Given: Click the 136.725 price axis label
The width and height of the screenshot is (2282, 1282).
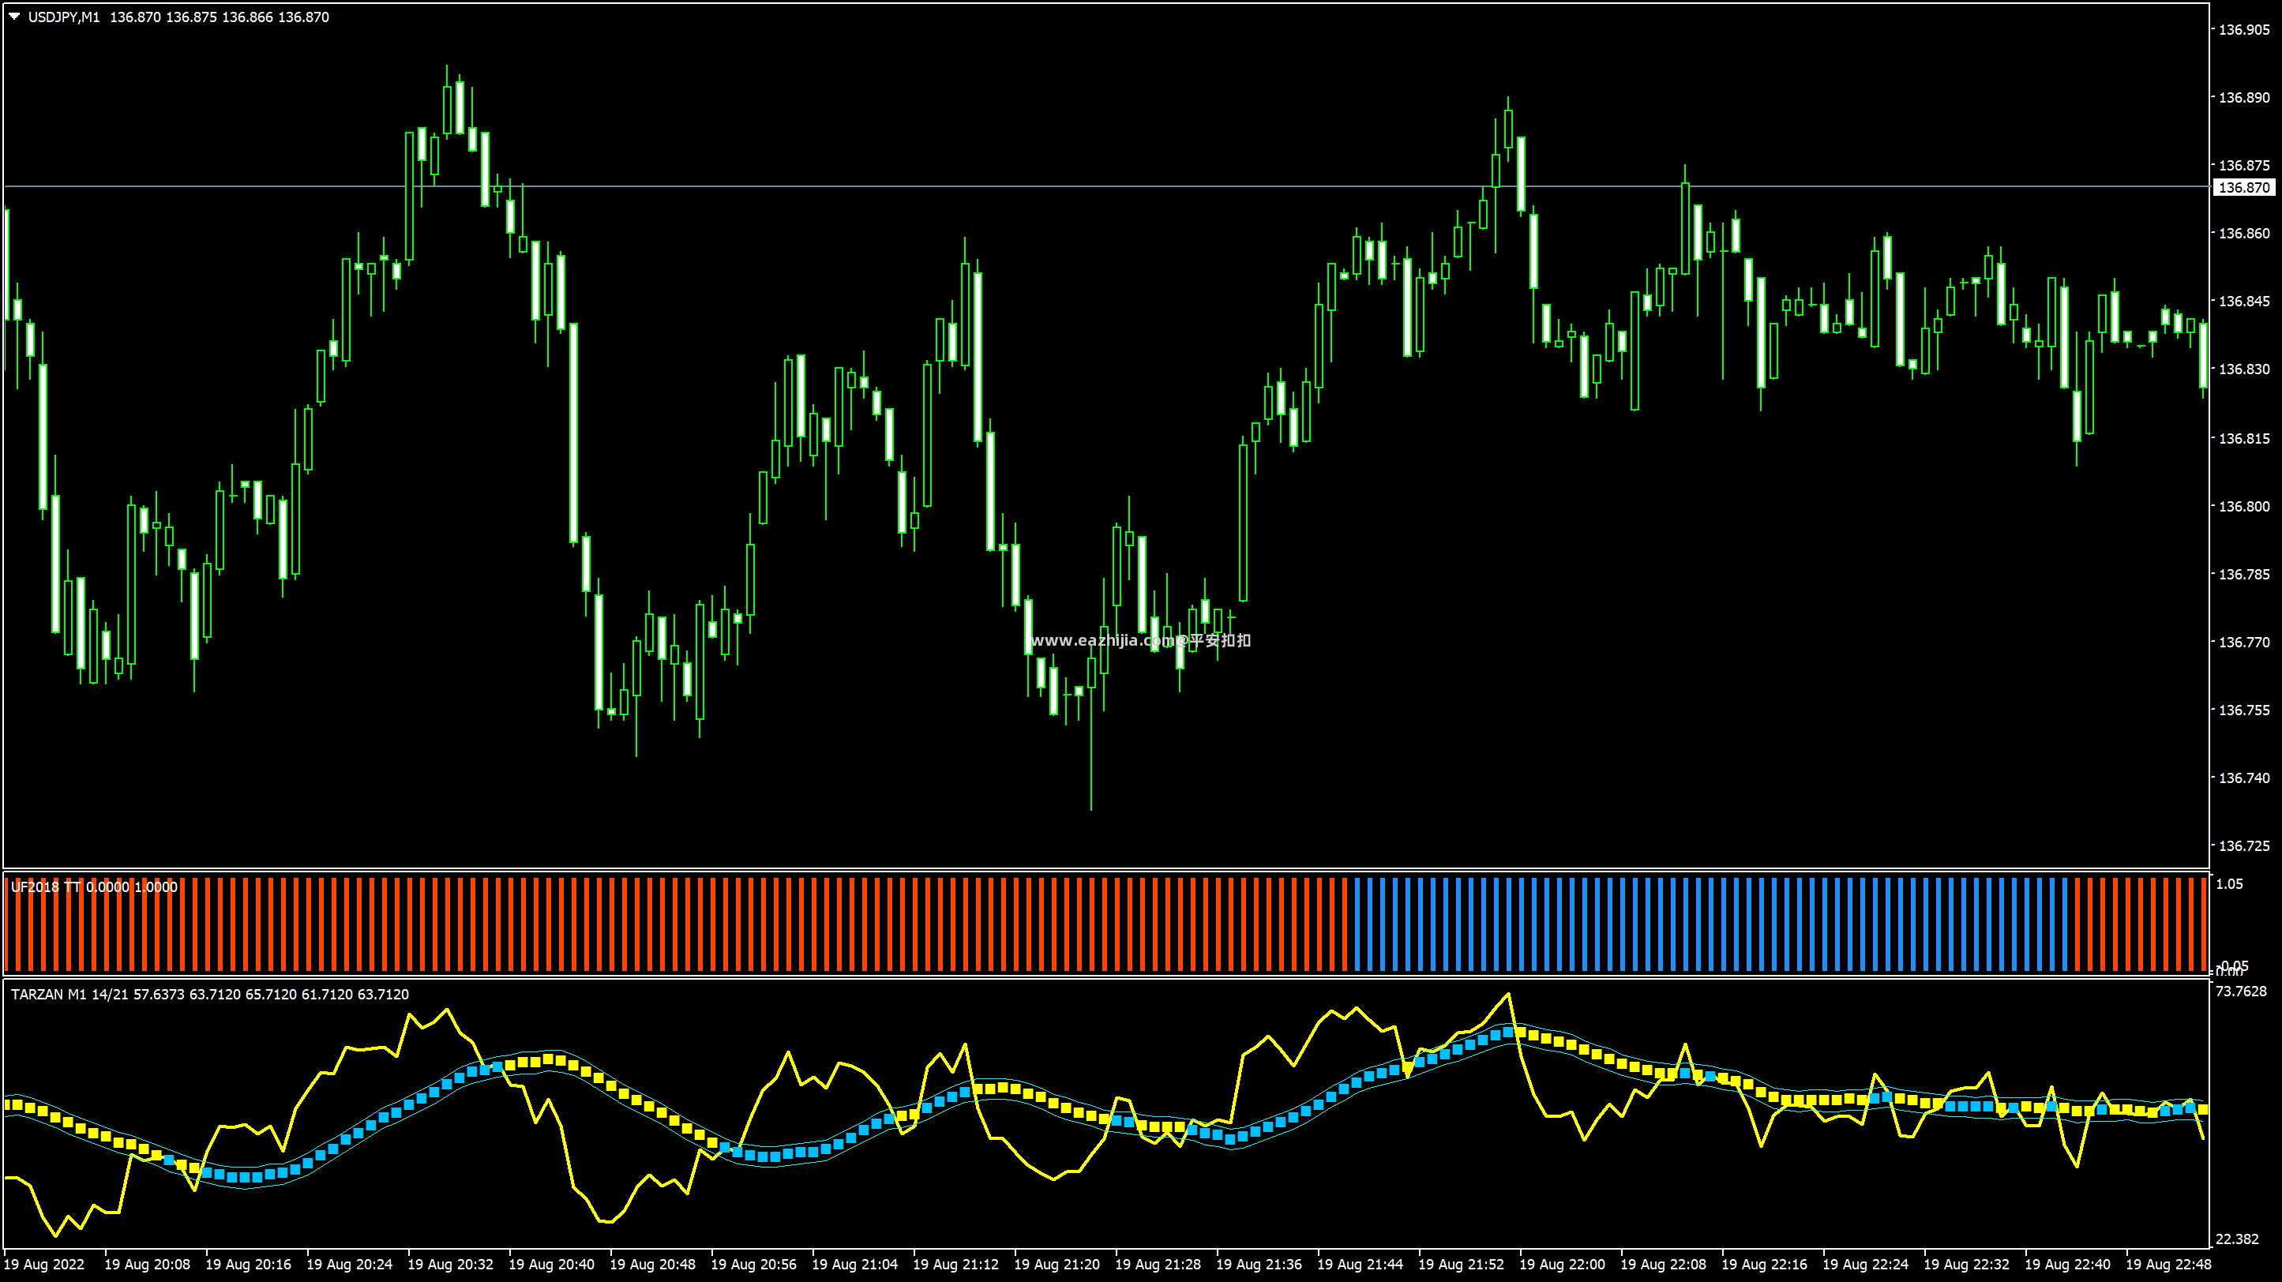Looking at the screenshot, I should (2244, 846).
